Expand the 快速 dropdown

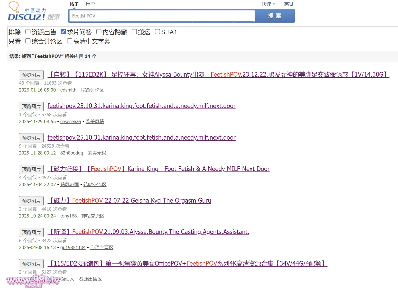[268, 4]
